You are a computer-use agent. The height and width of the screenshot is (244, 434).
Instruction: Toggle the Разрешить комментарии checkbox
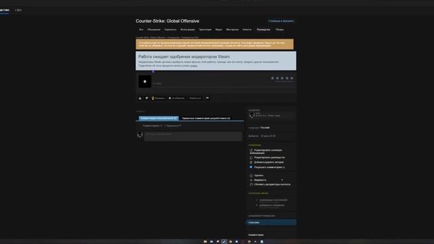[251, 167]
